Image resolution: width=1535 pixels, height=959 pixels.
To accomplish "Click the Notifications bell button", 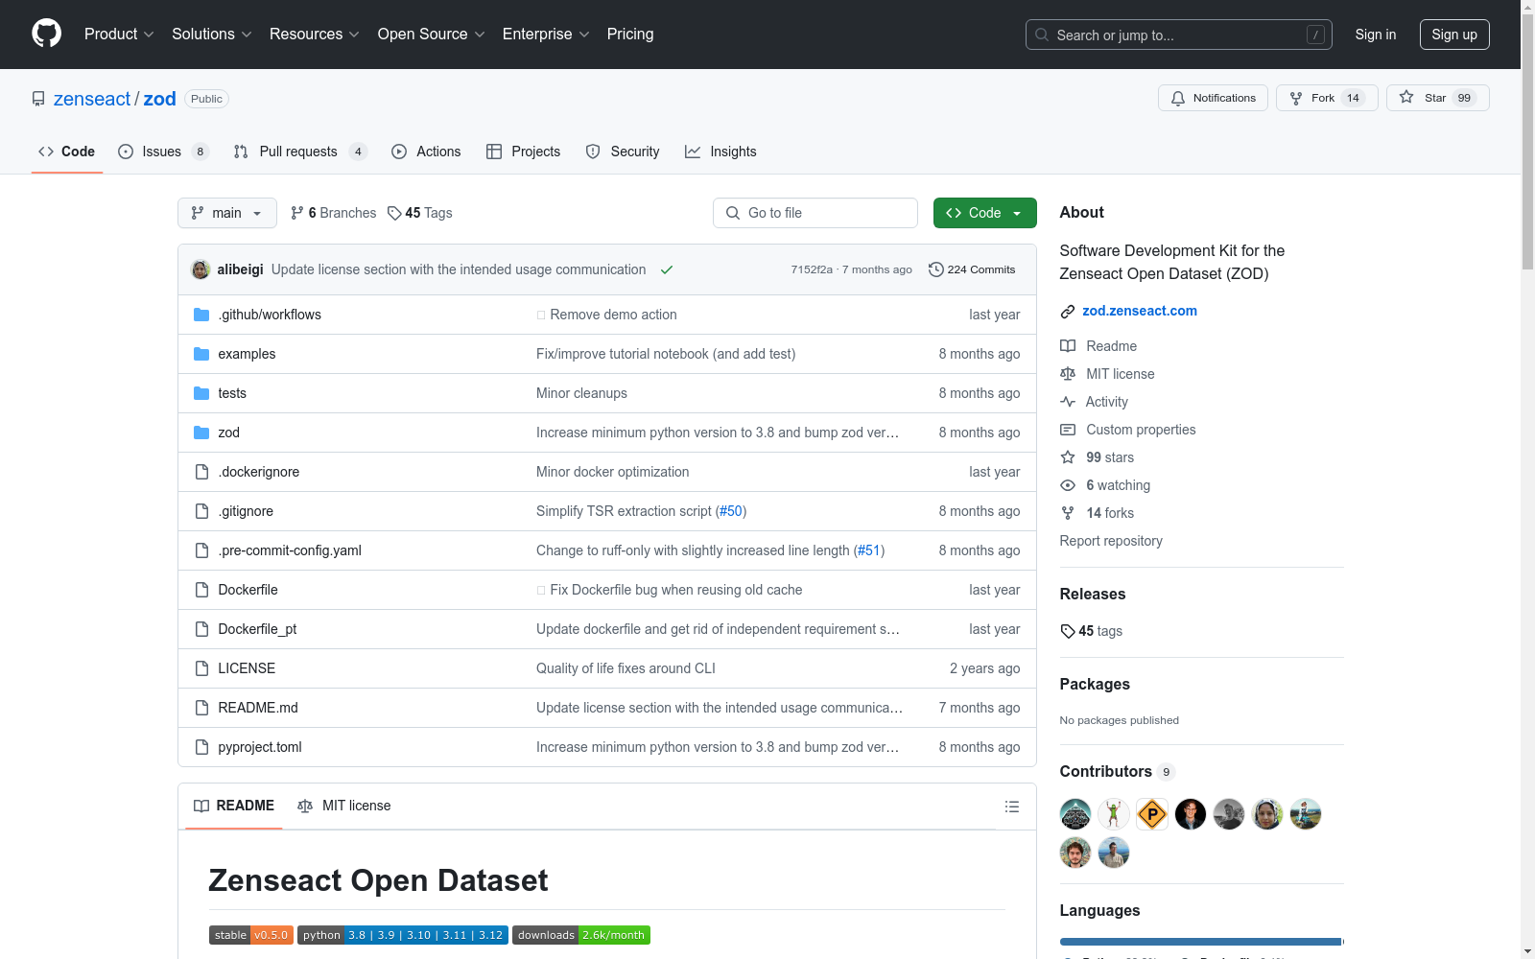I will point(1213,98).
